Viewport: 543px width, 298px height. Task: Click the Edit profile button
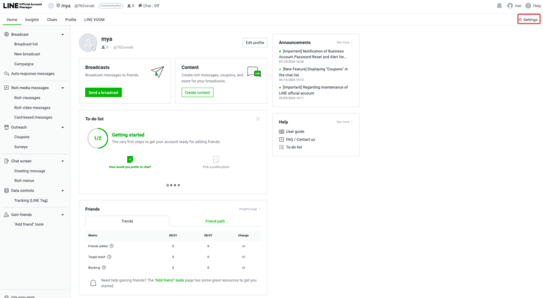255,43
